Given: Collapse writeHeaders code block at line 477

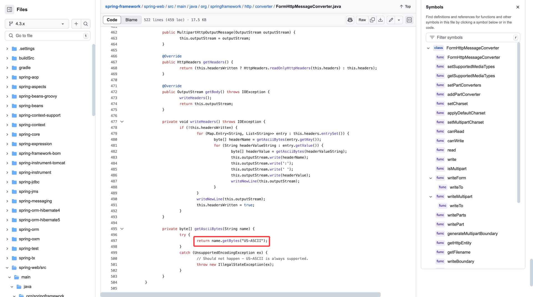Looking at the screenshot, I should click(x=122, y=122).
